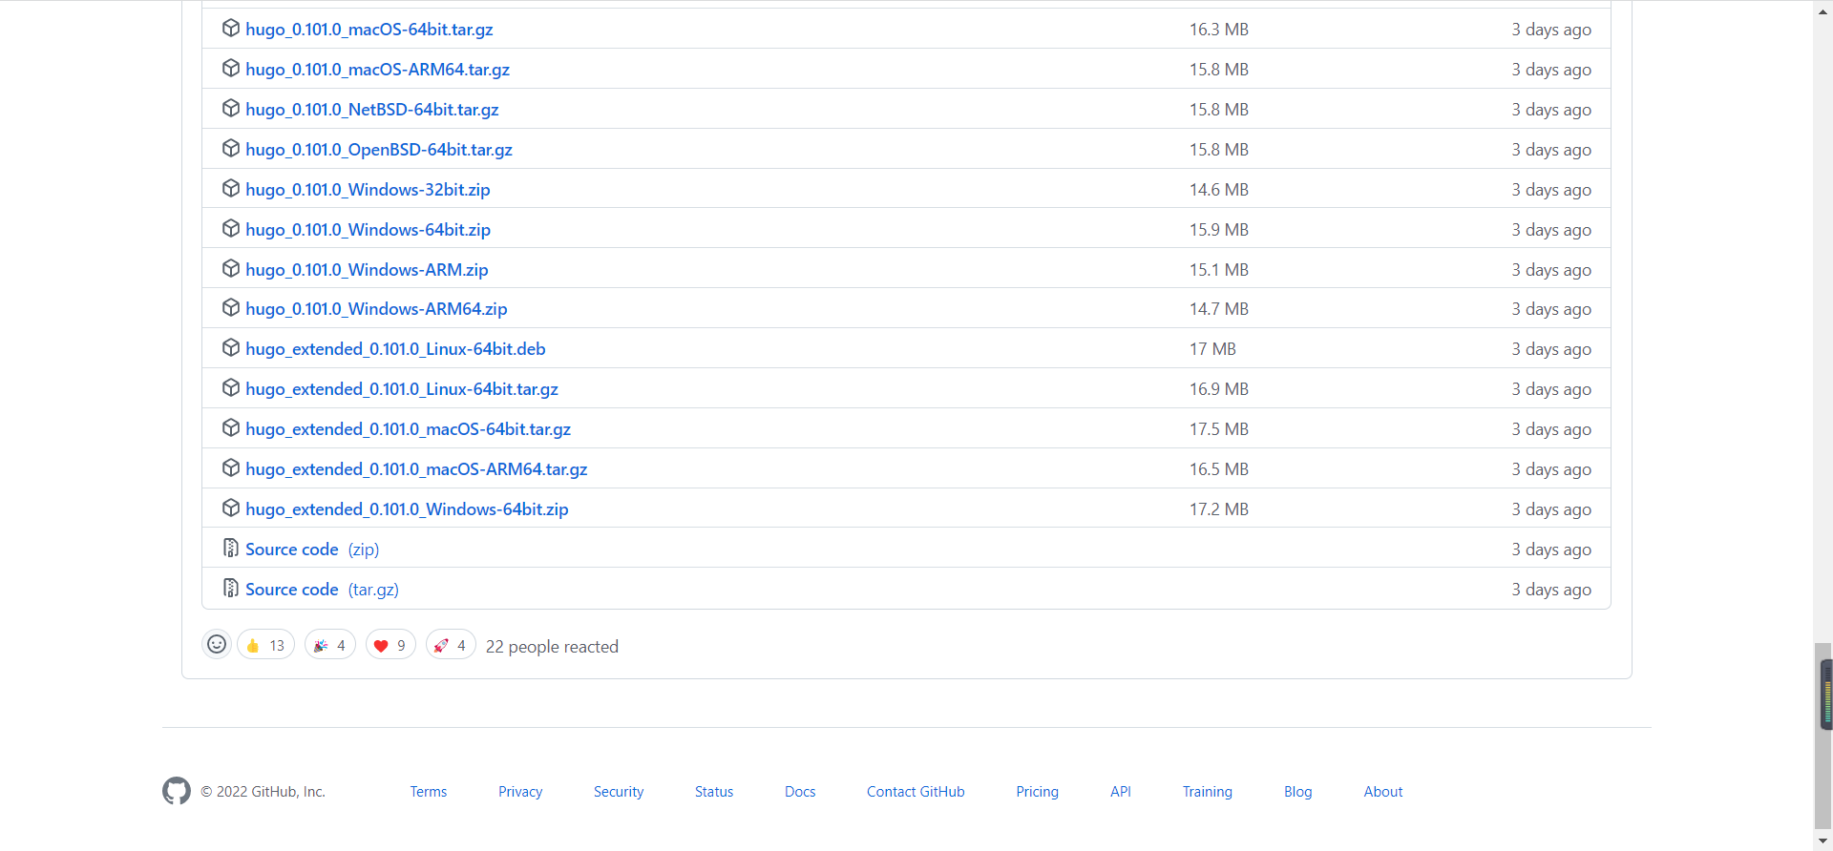
Task: Click the package icon beside hugo_extended Windows-64bit.zip
Action: [230, 509]
